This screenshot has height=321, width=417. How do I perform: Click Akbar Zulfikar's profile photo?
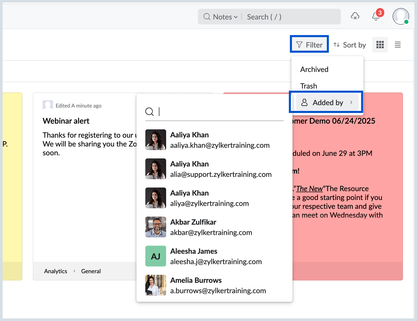156,227
